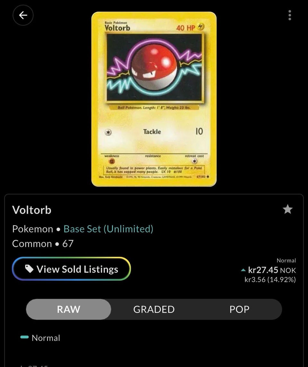Screen dimensions: 308x367
Task: Open the POP tab
Action: pos(239,309)
